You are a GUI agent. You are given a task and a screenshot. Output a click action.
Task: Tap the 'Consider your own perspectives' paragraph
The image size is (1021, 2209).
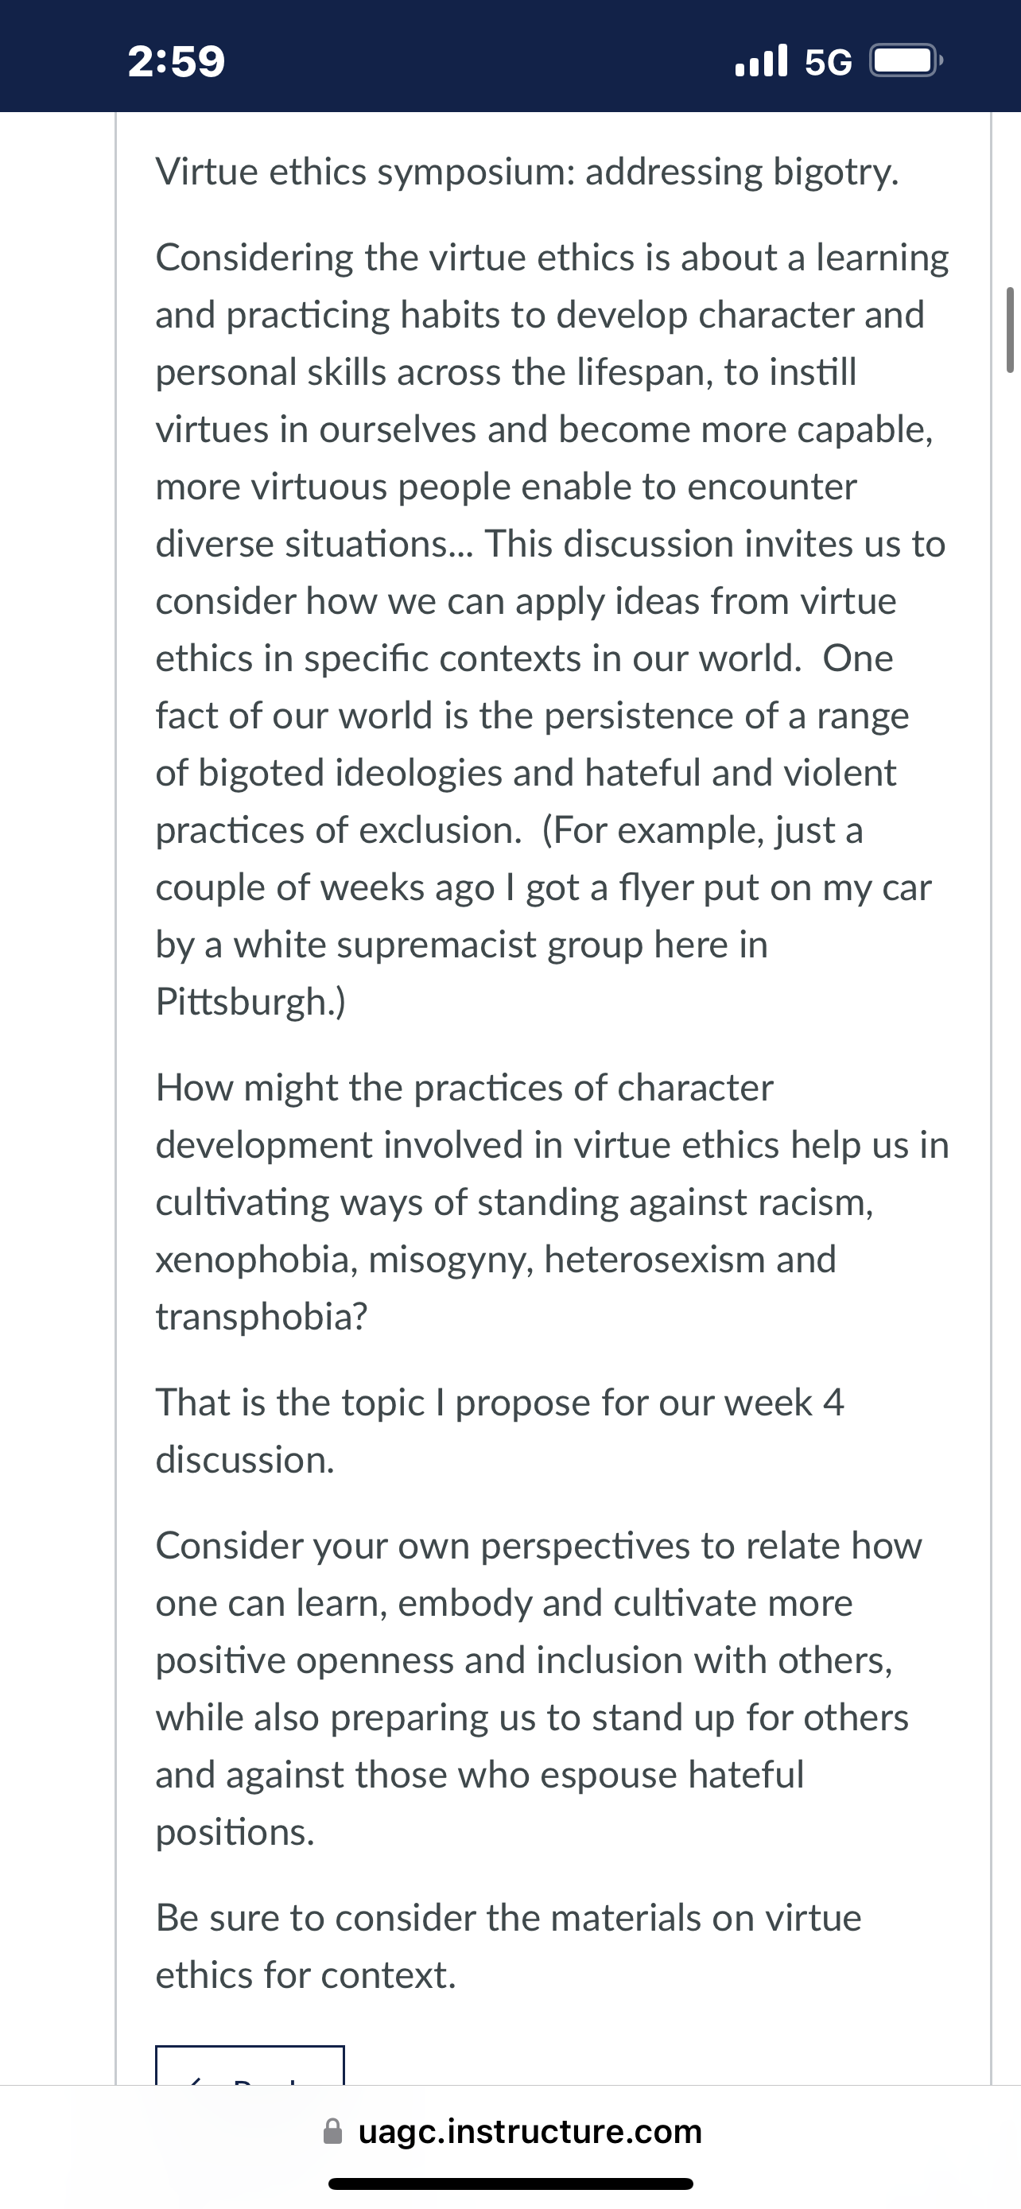coord(538,1688)
